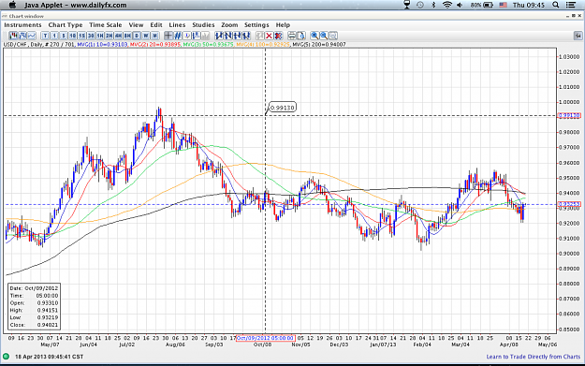Click the third bar-pattern study icon
Image resolution: width=585 pixels, height=366 pixels.
(237, 36)
